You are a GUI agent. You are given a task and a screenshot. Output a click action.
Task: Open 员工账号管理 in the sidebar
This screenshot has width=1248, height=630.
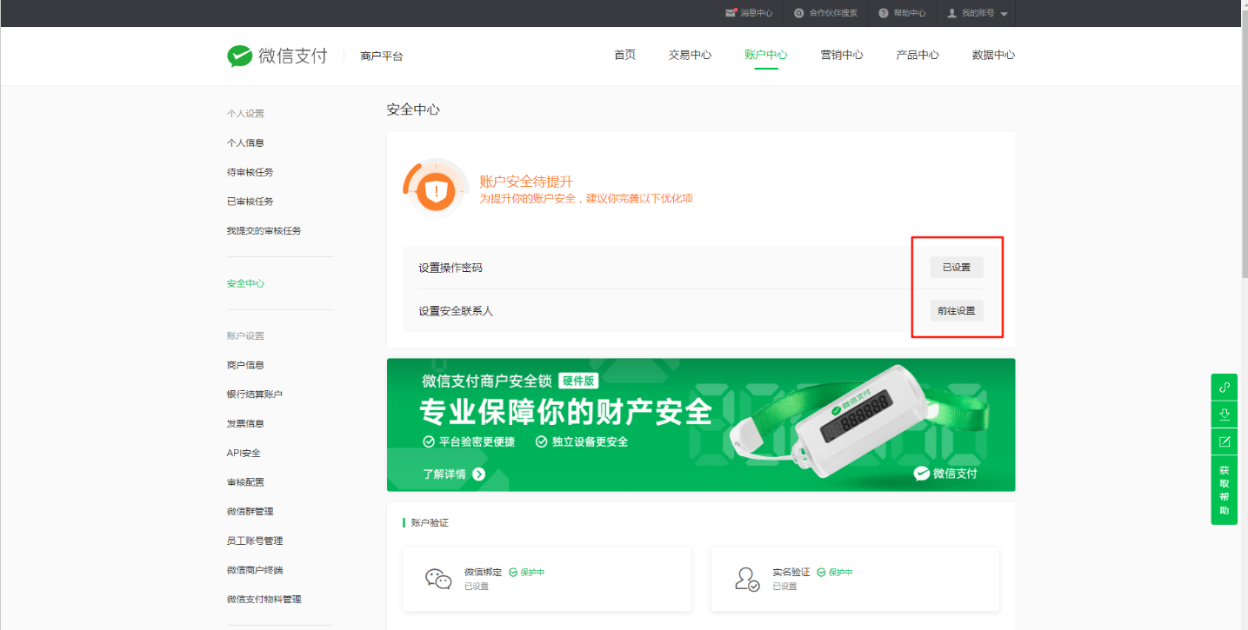[255, 540]
